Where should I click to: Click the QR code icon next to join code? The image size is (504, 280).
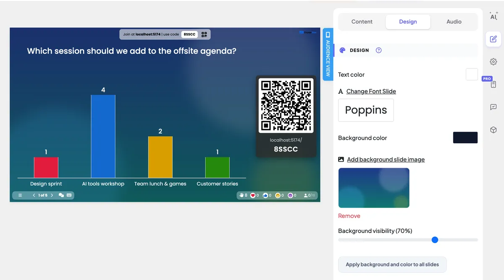click(204, 34)
